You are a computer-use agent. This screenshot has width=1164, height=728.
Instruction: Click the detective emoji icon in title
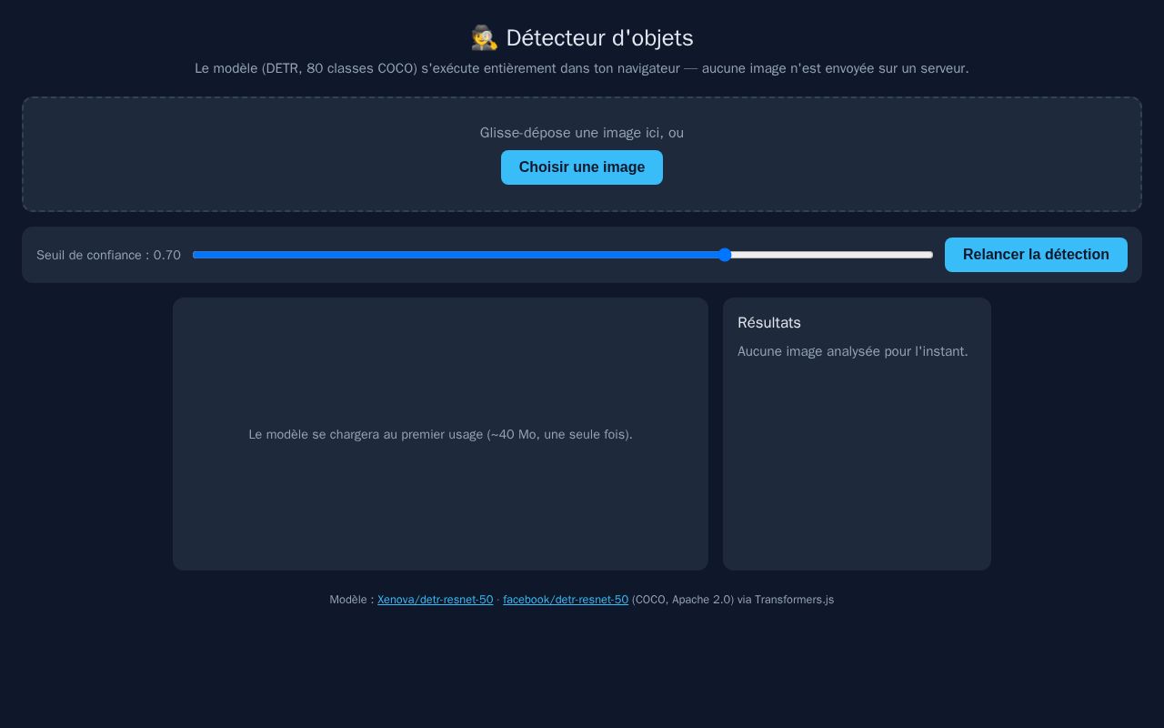[484, 38]
